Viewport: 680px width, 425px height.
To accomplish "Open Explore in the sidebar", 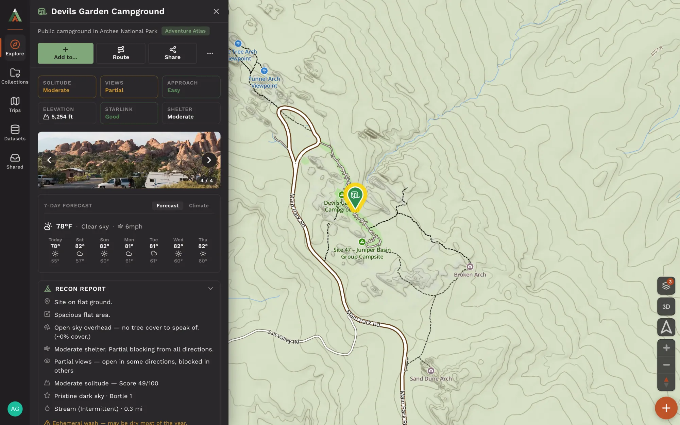I will 15,48.
